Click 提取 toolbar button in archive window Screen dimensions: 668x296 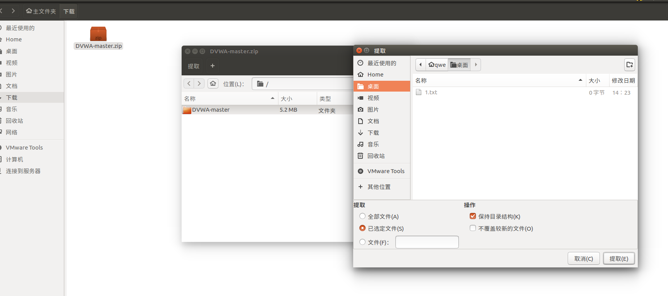(x=194, y=66)
